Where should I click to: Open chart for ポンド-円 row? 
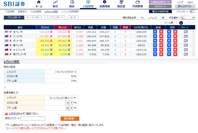click(185, 41)
